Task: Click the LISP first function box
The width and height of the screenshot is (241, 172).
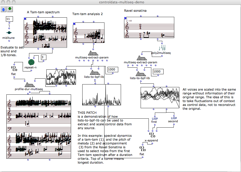Action: (x=154, y=118)
